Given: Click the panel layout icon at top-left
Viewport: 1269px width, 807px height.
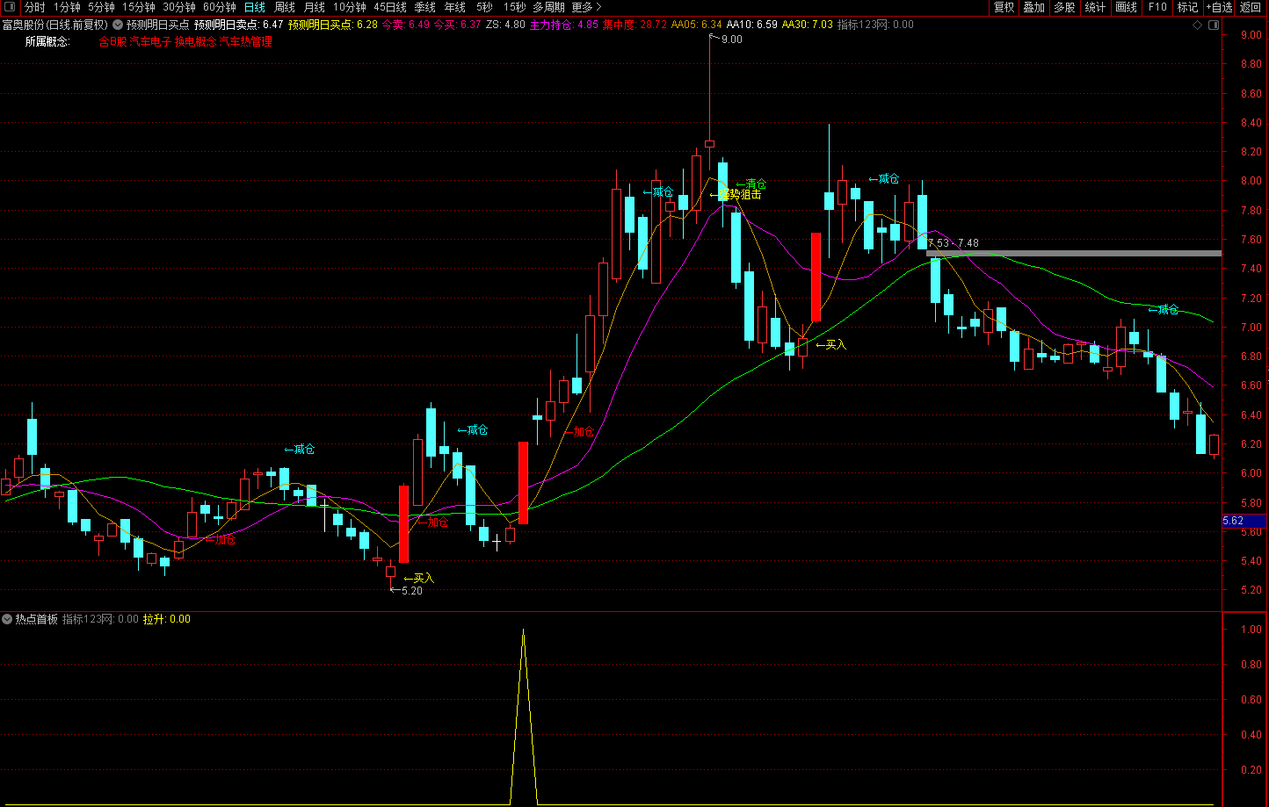Looking at the screenshot, I should coord(10,7).
